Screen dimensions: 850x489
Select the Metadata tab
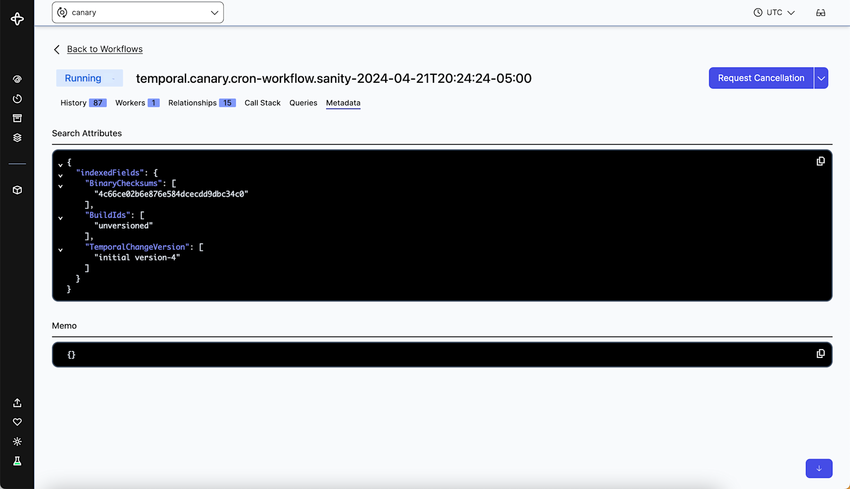pyautogui.click(x=343, y=103)
